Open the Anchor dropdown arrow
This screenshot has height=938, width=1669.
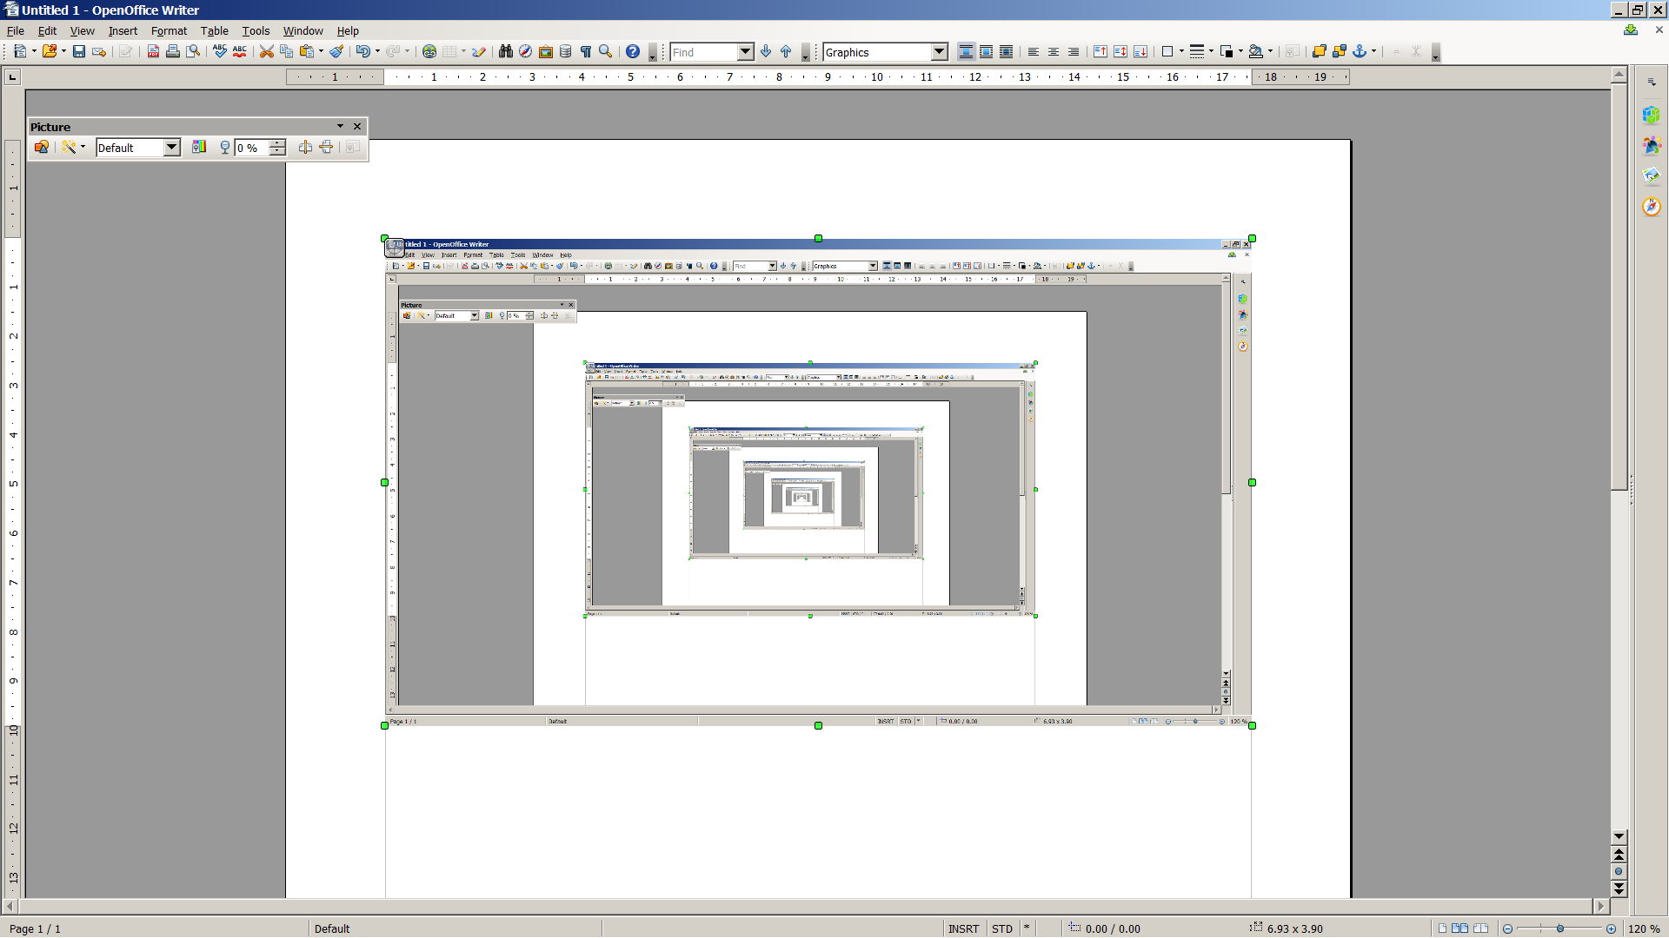pyautogui.click(x=1373, y=52)
